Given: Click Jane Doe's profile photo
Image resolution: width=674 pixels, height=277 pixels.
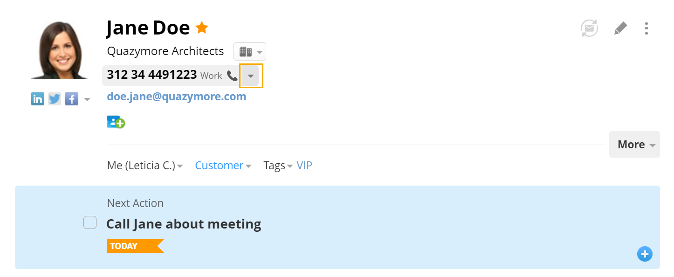Looking at the screenshot, I should [59, 49].
